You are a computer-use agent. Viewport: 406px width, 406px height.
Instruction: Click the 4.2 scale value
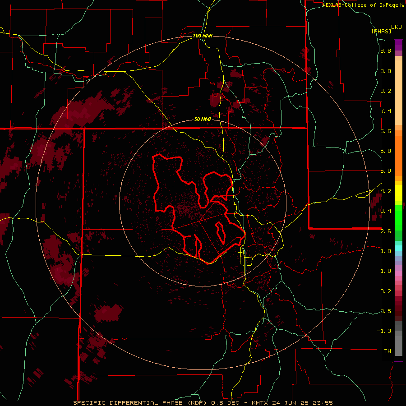click(x=386, y=191)
